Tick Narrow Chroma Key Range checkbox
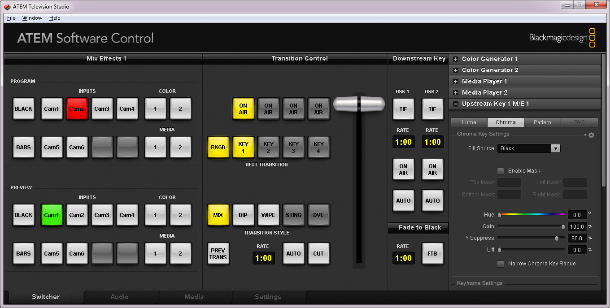The image size is (610, 308). coord(501,264)
